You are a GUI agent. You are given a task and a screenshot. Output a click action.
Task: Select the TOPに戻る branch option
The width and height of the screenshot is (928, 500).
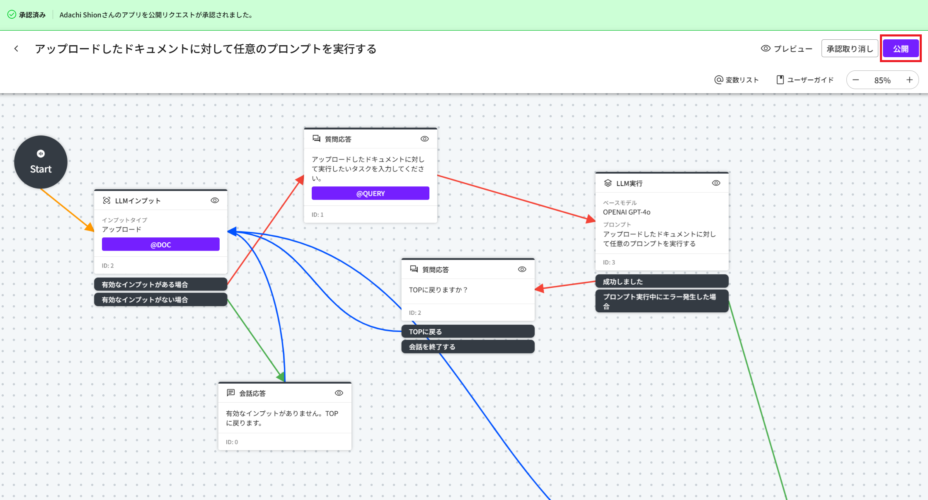468,331
